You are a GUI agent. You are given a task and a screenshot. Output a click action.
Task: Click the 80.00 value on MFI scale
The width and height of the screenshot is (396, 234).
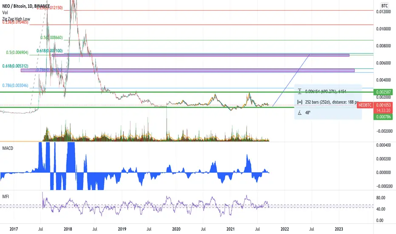click(381, 197)
